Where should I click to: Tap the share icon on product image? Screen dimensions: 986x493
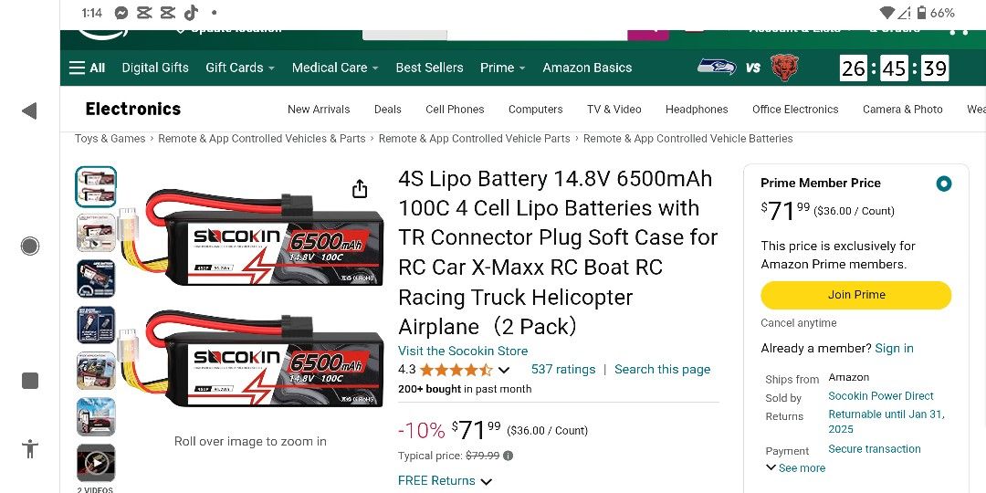coord(360,189)
